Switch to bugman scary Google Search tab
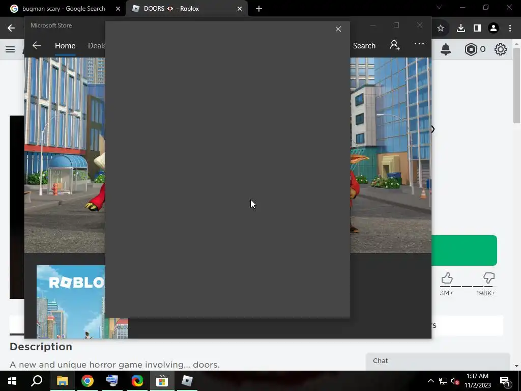 point(63,9)
